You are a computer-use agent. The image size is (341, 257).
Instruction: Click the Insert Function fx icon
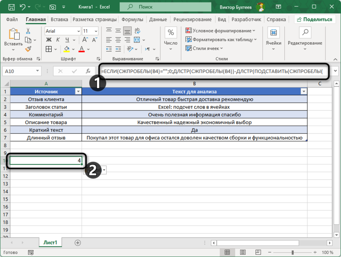click(88, 71)
